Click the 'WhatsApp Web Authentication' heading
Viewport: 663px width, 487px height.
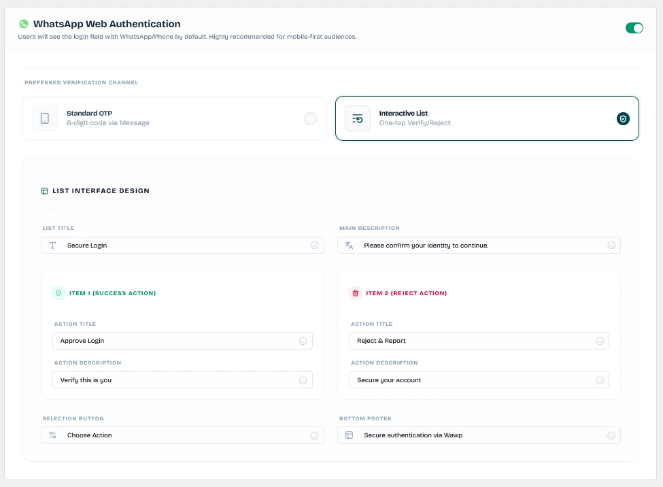tap(107, 24)
